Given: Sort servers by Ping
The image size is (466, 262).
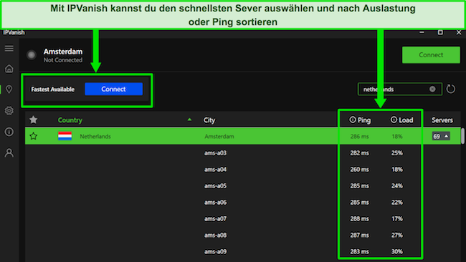Looking at the screenshot, I should pos(364,120).
